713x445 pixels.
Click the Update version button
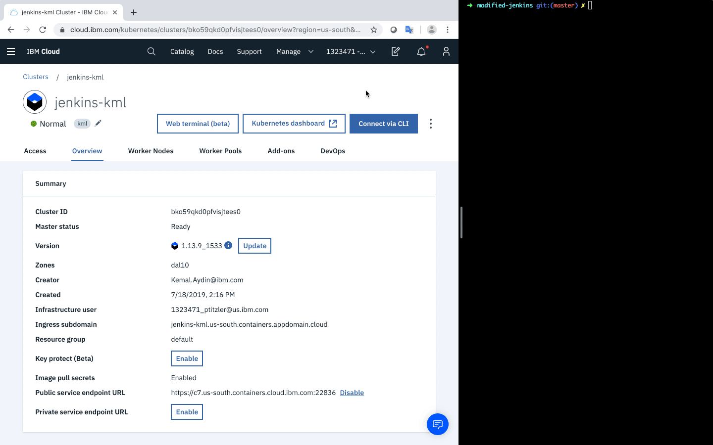255,246
